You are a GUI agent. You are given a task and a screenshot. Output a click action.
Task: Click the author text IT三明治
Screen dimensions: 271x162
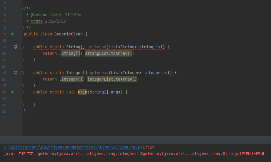73,15
